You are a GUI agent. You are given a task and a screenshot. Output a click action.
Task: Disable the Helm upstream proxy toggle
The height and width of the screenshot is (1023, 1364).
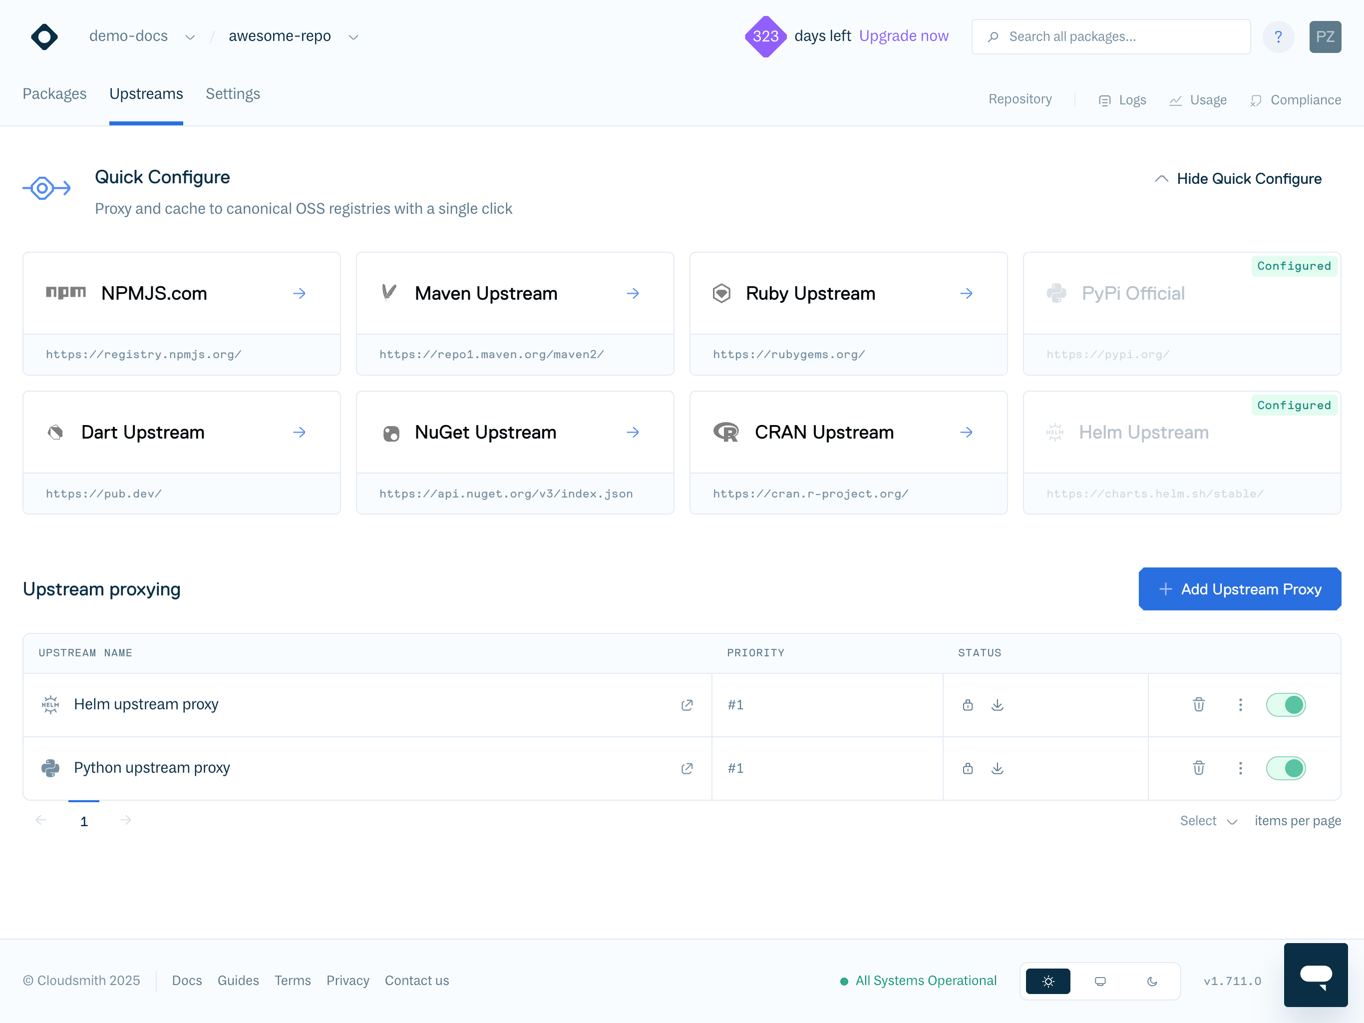pyautogui.click(x=1286, y=705)
